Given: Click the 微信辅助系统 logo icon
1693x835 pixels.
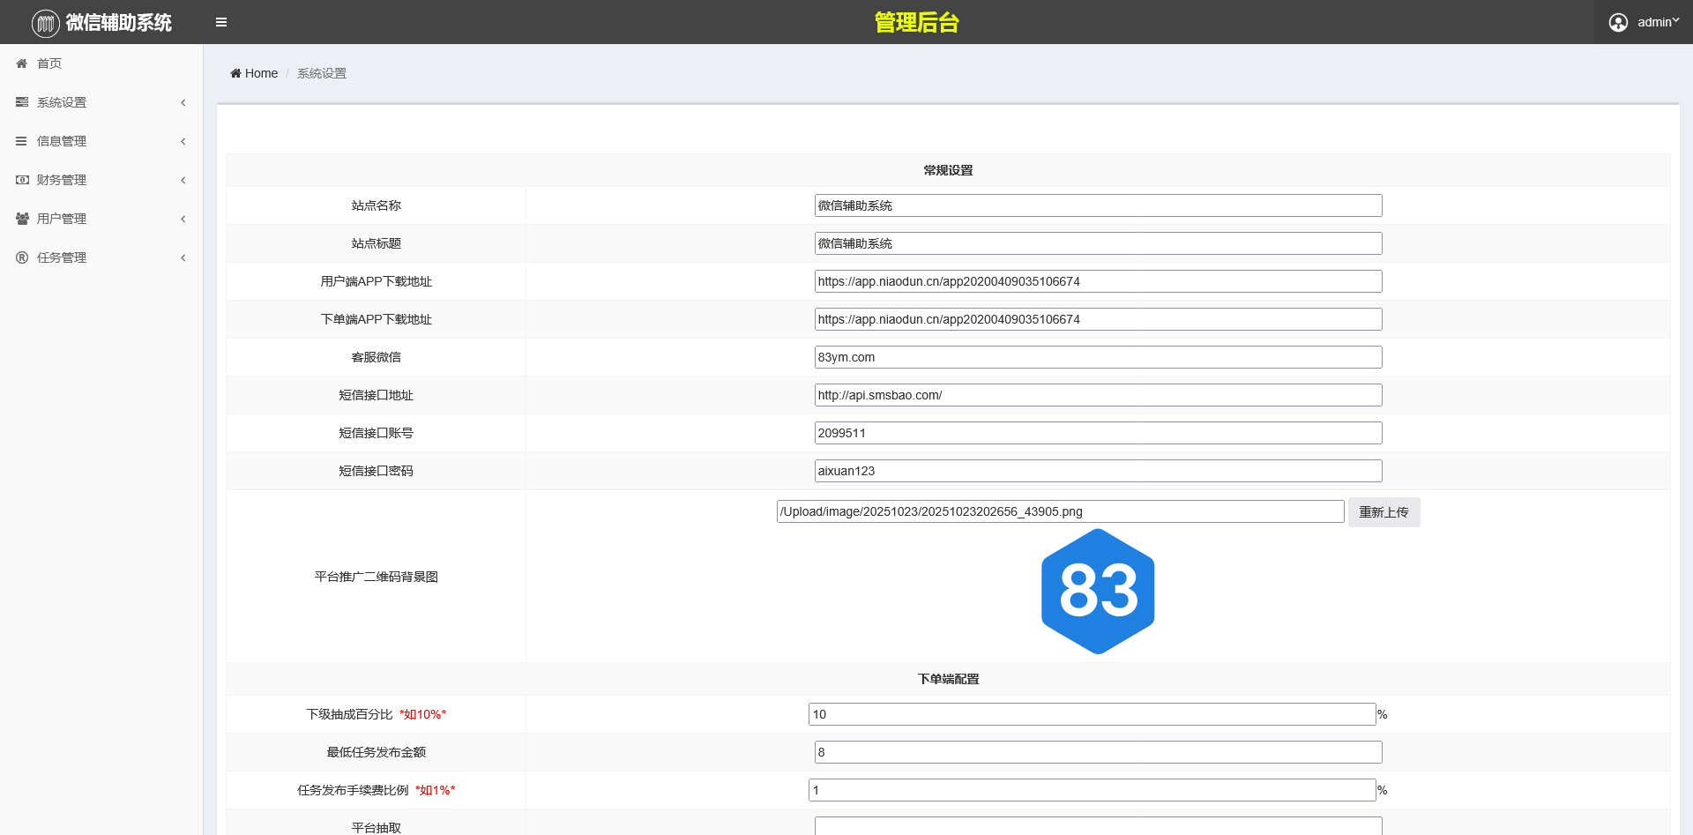Looking at the screenshot, I should pos(46,23).
